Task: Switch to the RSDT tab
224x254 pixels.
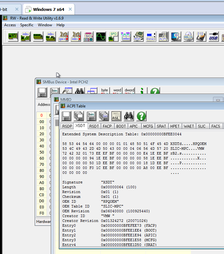Action: tap(94, 126)
